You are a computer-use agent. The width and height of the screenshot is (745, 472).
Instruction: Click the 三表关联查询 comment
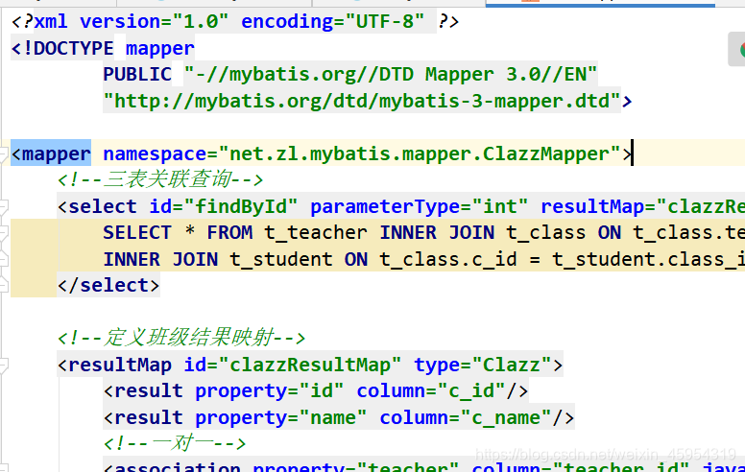(160, 180)
